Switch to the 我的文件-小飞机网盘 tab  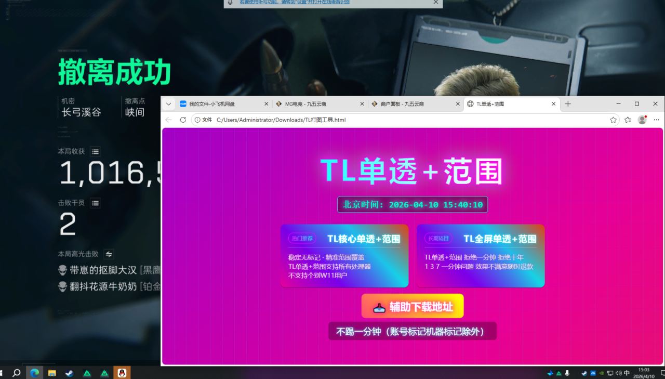pyautogui.click(x=221, y=104)
